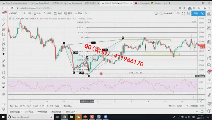
Task: Select the trend line drawing tool
Action: point(4,24)
